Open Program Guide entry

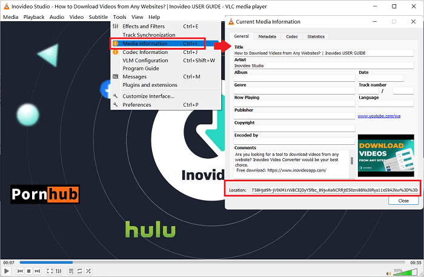[x=165, y=68]
